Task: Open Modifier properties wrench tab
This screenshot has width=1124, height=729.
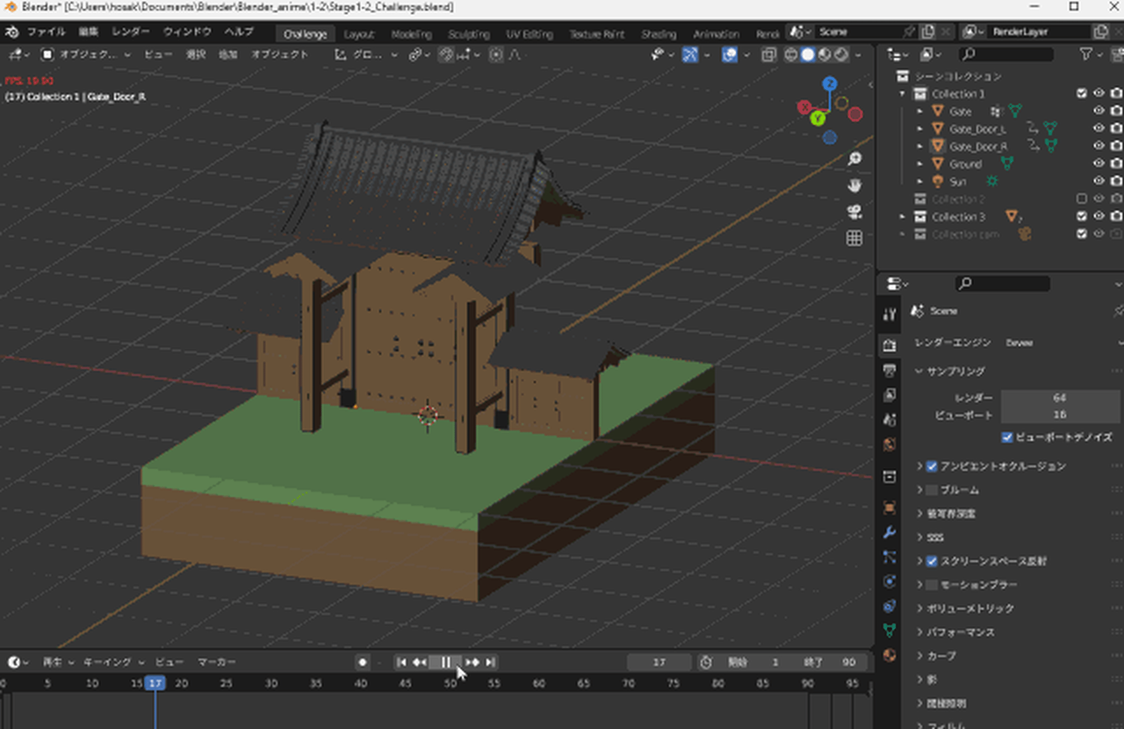Action: pyautogui.click(x=889, y=532)
